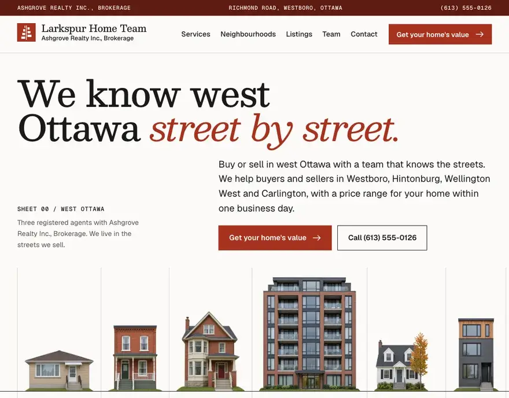Select the white cottage with autumn tree
This screenshot has width=509, height=398.
[x=402, y=362]
